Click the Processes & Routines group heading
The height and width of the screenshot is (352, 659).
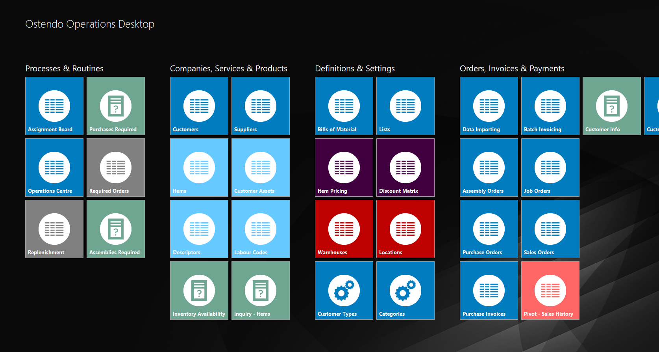pyautogui.click(x=64, y=69)
